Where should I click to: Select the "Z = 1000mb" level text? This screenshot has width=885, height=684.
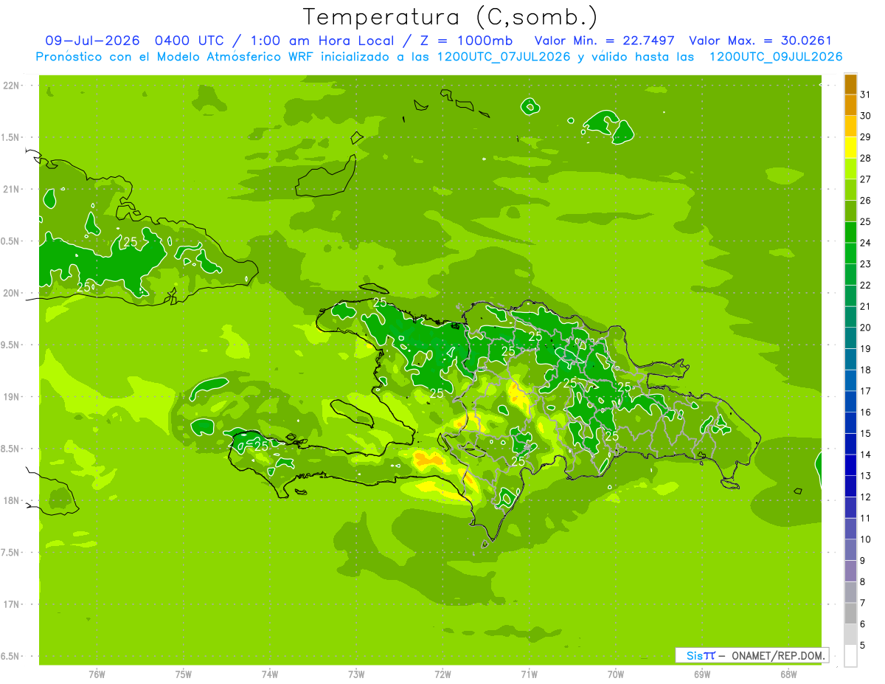[467, 41]
